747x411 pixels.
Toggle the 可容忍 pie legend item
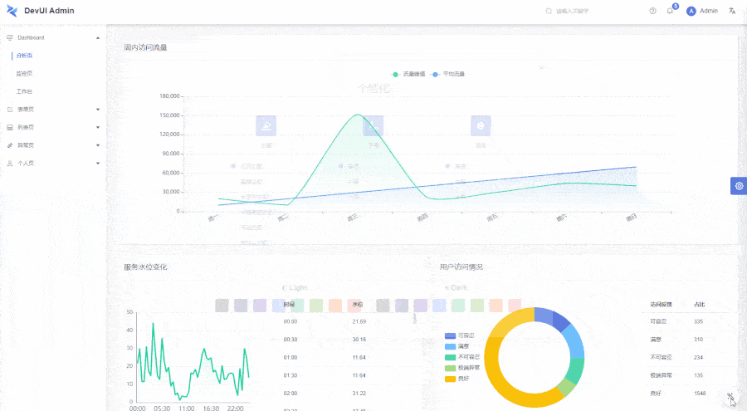460,335
